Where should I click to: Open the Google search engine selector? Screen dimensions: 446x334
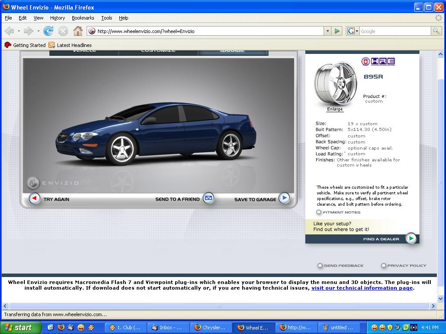353,31
